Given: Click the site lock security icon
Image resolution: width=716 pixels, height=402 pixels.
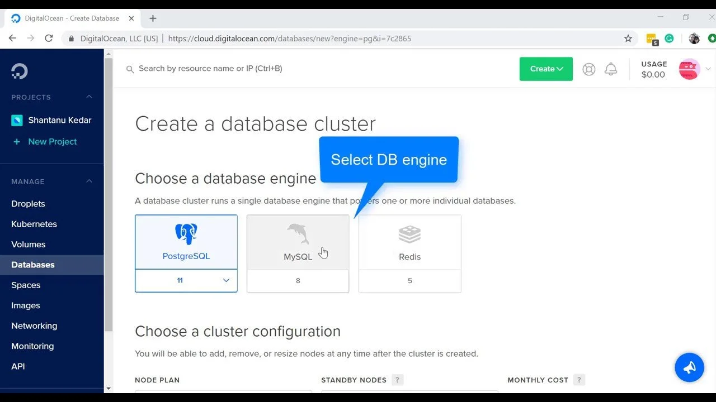Looking at the screenshot, I should (71, 39).
